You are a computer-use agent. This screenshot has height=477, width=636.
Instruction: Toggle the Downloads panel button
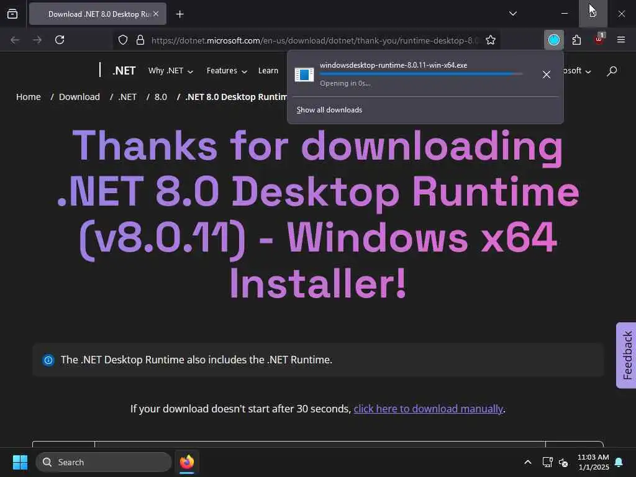[x=553, y=40]
